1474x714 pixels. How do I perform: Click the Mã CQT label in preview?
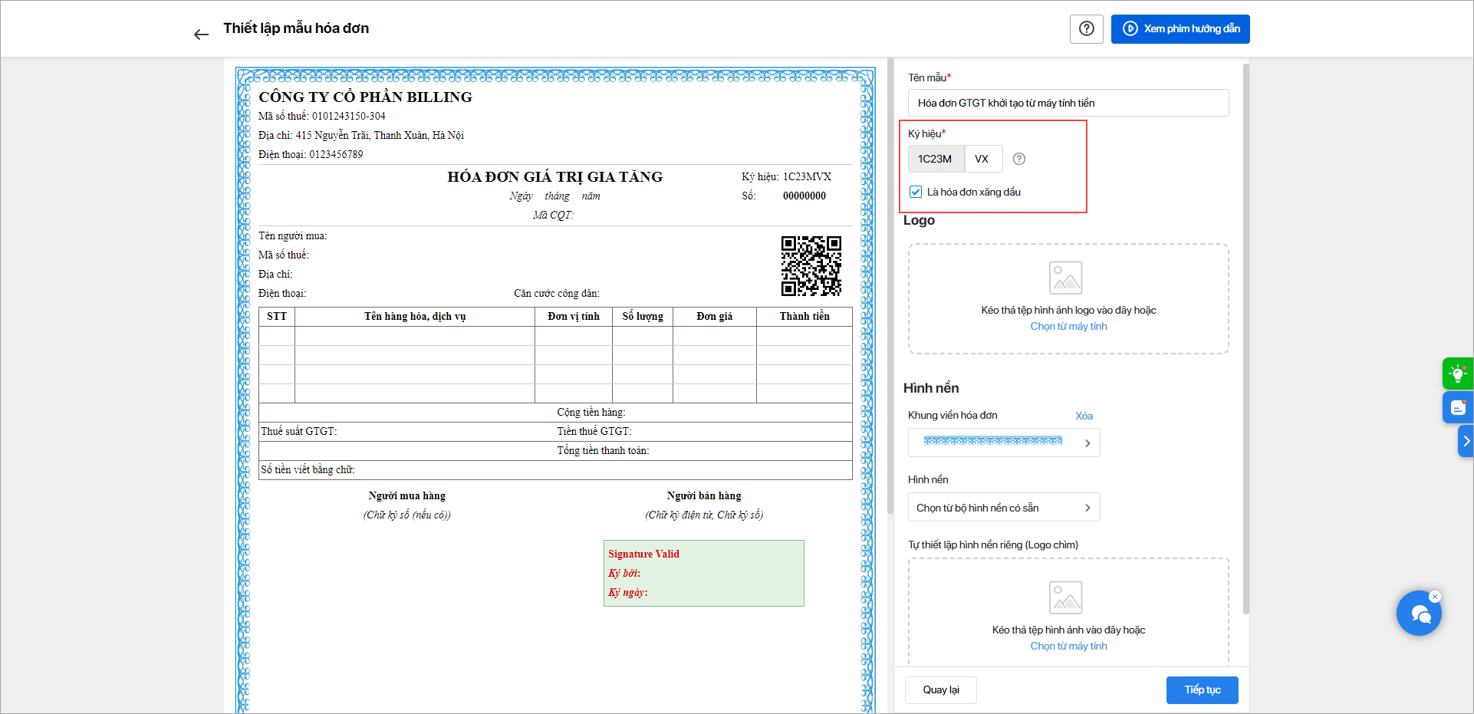point(553,216)
